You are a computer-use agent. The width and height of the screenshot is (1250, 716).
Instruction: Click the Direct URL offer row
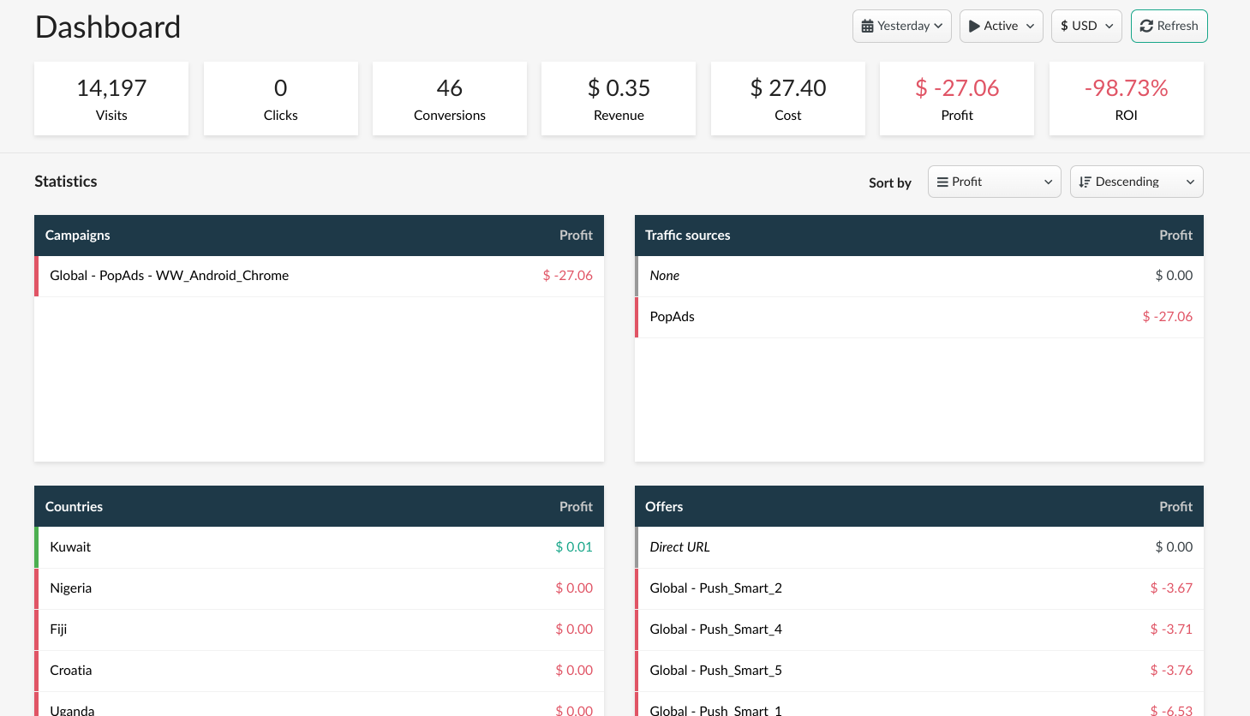pos(679,547)
